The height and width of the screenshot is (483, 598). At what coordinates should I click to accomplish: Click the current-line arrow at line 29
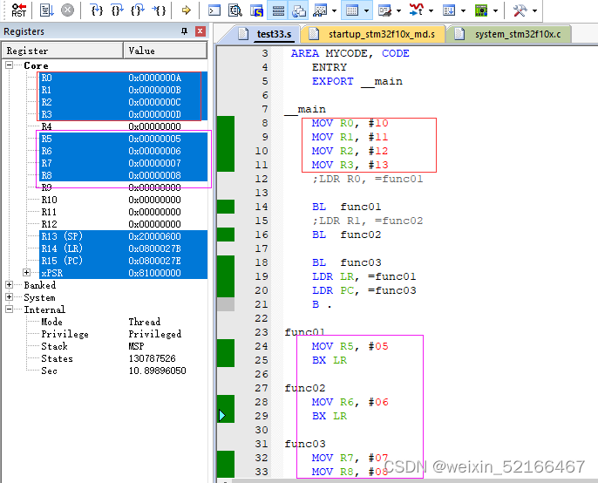point(222,416)
